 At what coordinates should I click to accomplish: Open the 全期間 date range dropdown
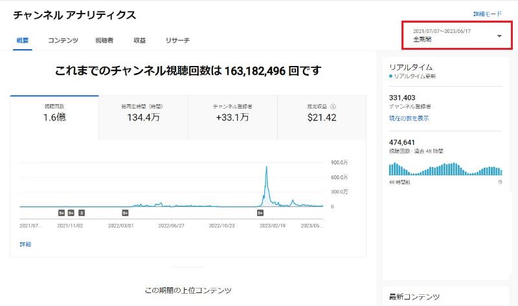point(457,36)
